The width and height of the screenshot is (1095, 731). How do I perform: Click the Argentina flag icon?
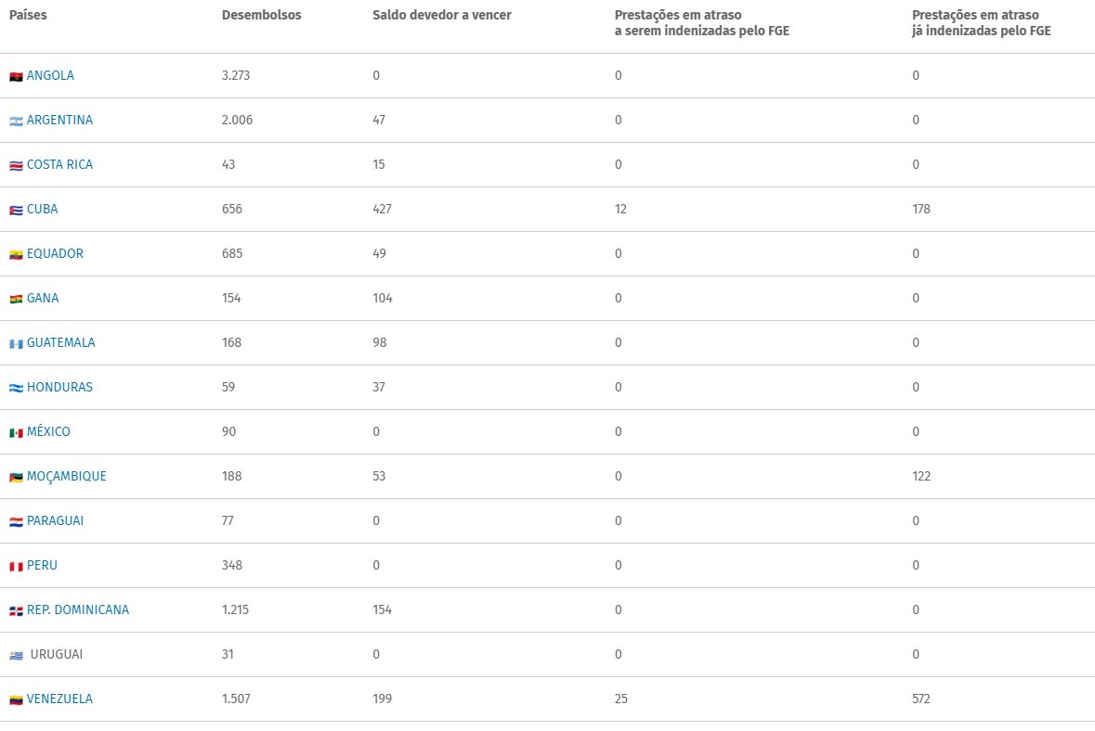tap(16, 121)
